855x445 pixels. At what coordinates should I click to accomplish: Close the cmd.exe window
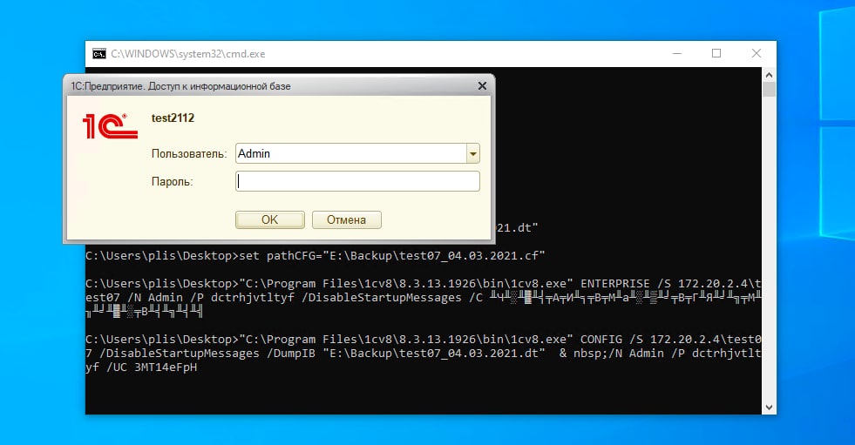coord(757,53)
